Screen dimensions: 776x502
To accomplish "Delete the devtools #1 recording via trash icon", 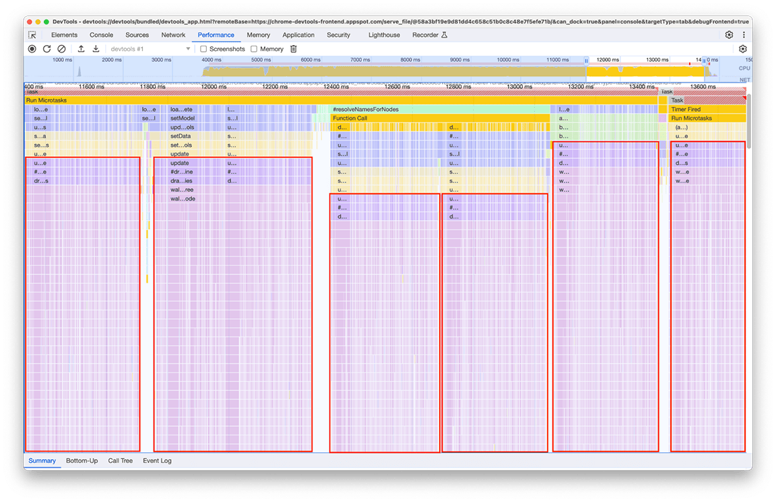I will tap(293, 48).
